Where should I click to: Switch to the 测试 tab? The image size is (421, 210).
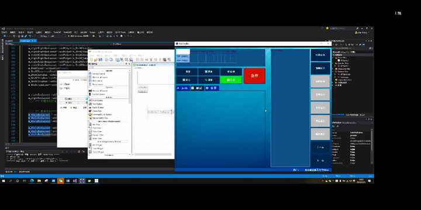click(x=197, y=88)
